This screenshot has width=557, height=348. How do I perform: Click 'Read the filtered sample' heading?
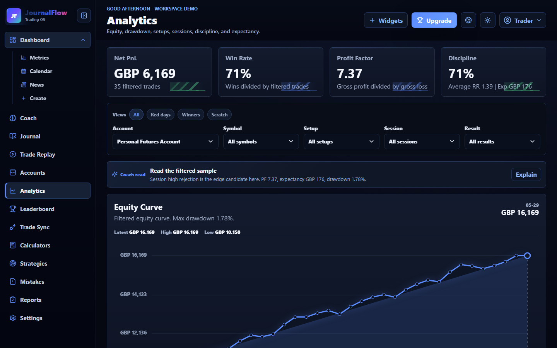183,171
